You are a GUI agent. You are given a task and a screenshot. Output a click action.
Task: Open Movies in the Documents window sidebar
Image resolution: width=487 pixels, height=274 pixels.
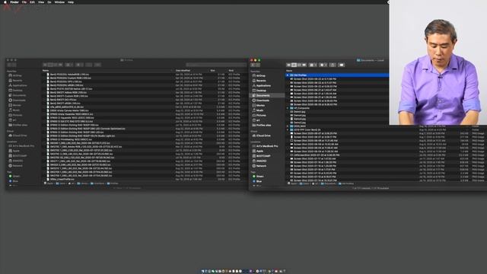259,106
